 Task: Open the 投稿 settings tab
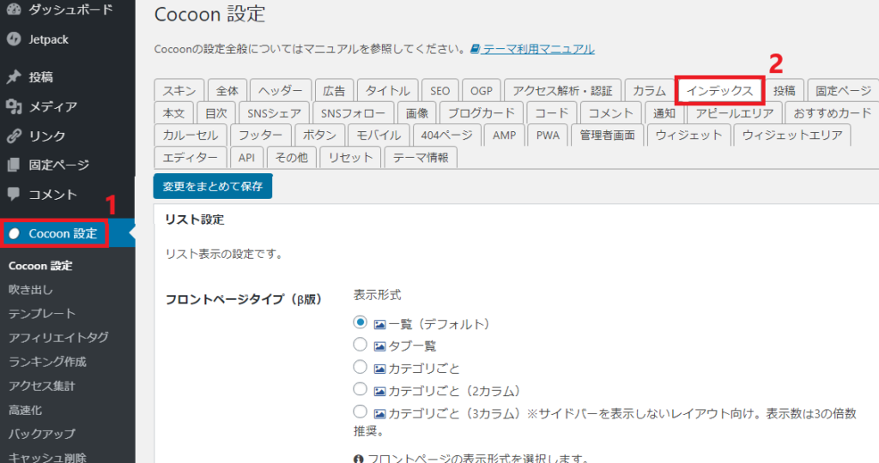(x=785, y=91)
